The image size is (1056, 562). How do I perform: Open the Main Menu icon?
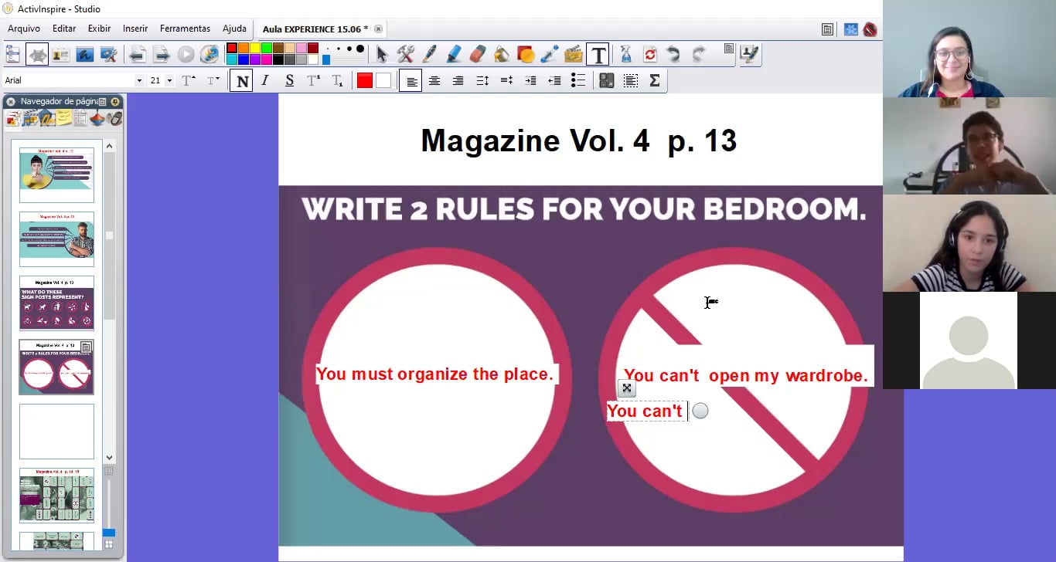coord(12,54)
